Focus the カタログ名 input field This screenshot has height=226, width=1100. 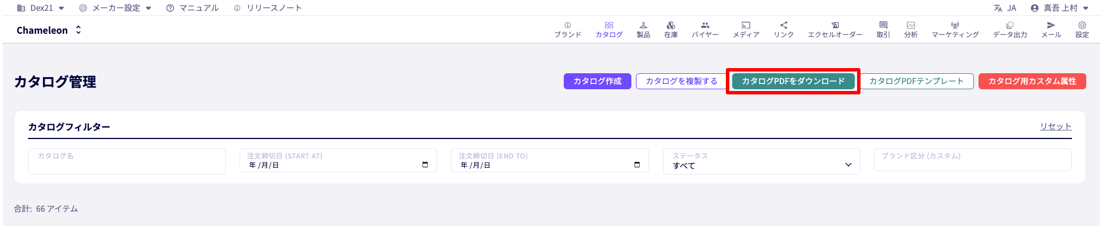[x=127, y=161]
